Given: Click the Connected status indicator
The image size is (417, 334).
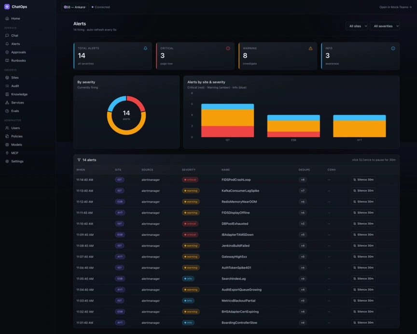Looking at the screenshot, I should tap(100, 7).
